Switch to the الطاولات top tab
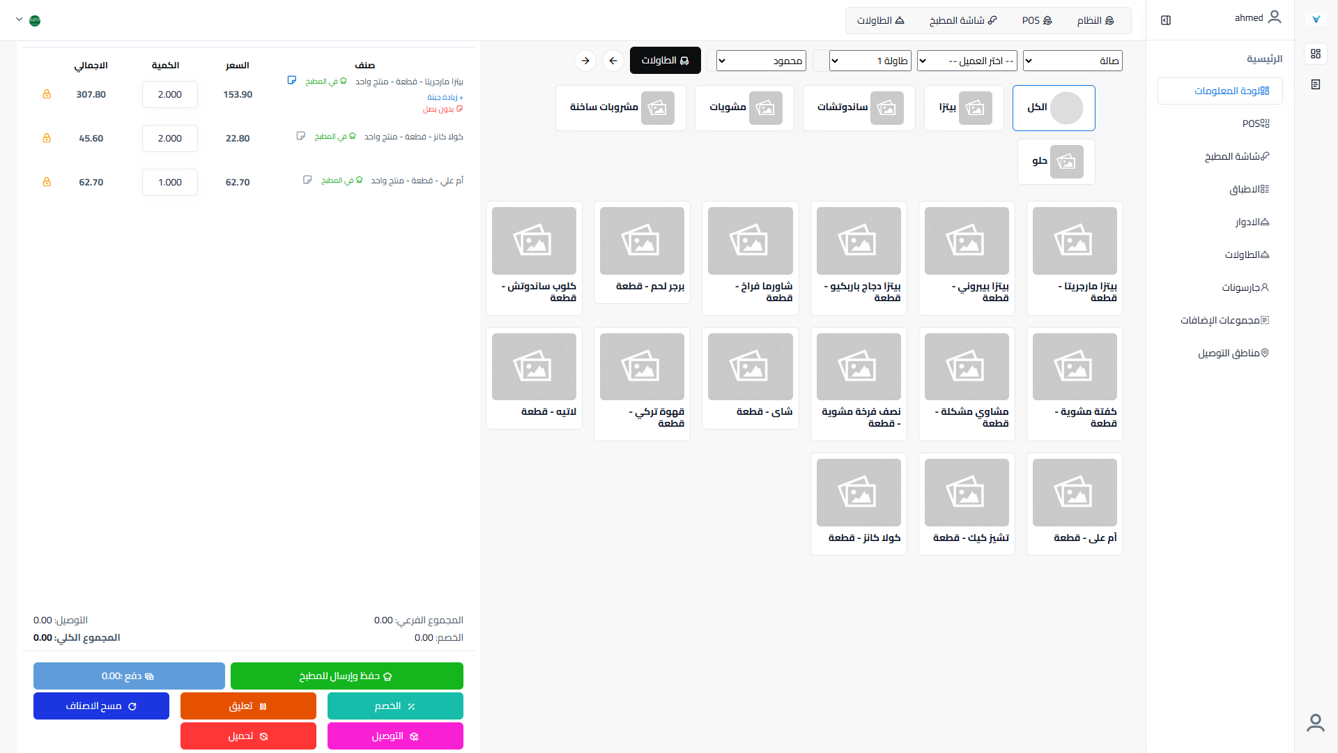Screen dimensions: 1338x753 point(880,21)
